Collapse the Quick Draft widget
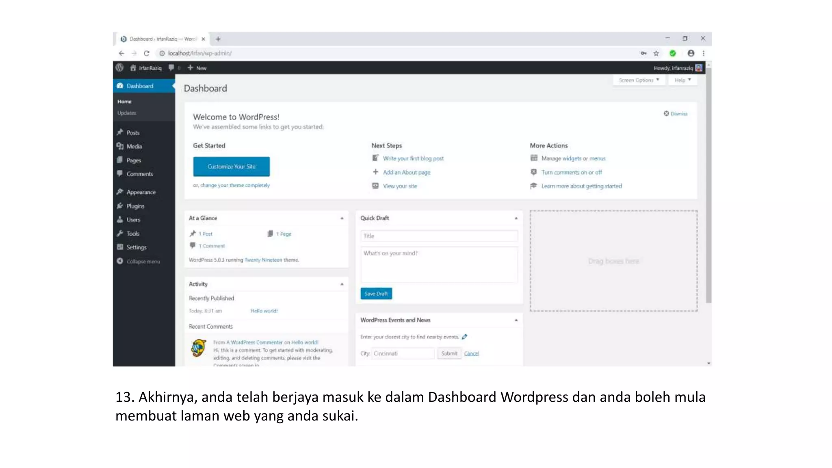Viewport: 832px width, 468px height. pos(516,218)
